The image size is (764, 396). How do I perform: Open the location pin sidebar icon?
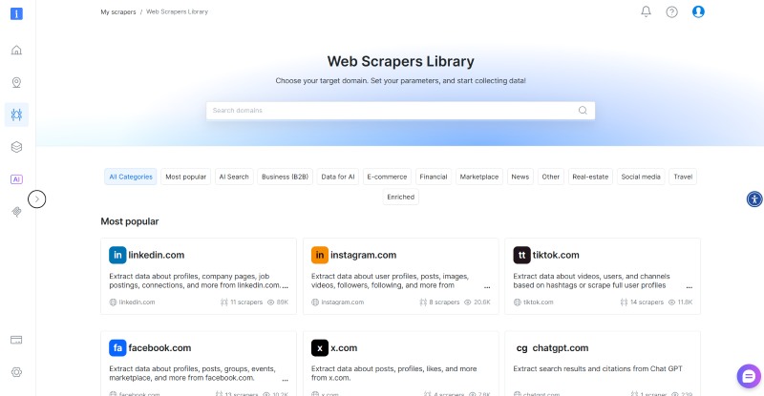pos(16,82)
